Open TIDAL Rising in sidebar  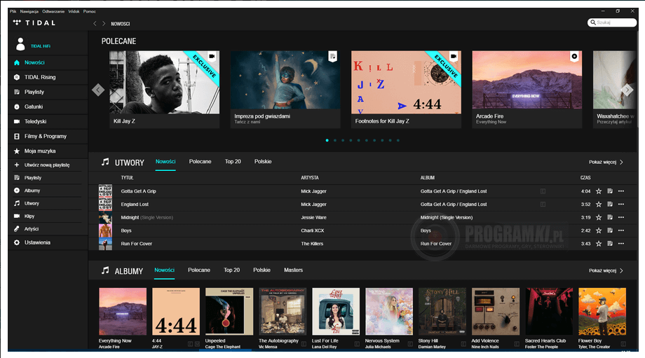(39, 77)
